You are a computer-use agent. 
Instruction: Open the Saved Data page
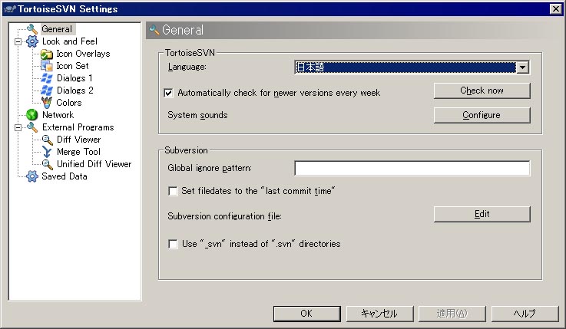(x=65, y=176)
